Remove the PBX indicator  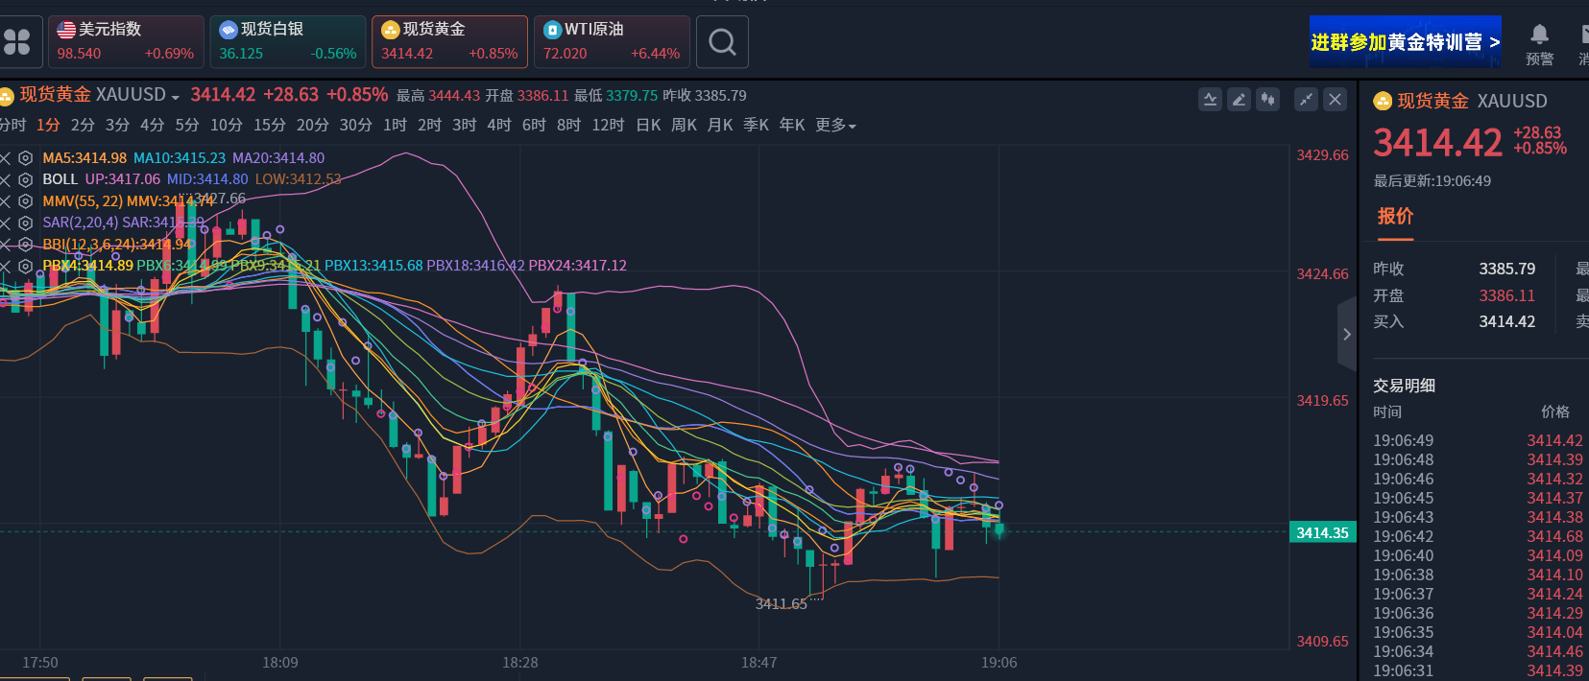pyautogui.click(x=5, y=266)
